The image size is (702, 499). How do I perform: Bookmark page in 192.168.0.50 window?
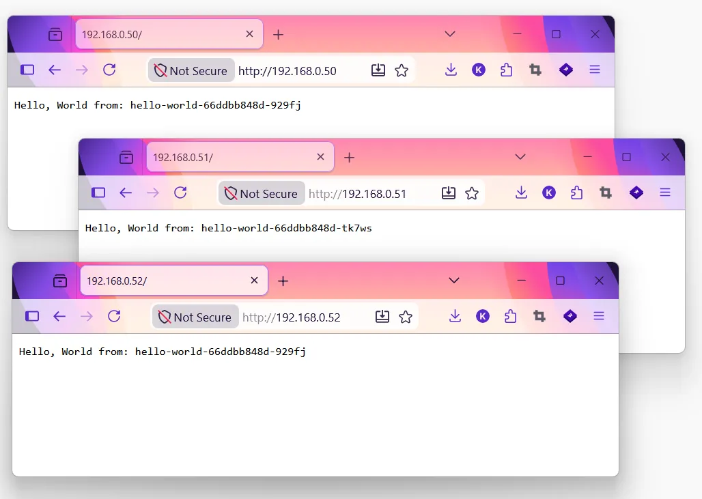point(402,70)
